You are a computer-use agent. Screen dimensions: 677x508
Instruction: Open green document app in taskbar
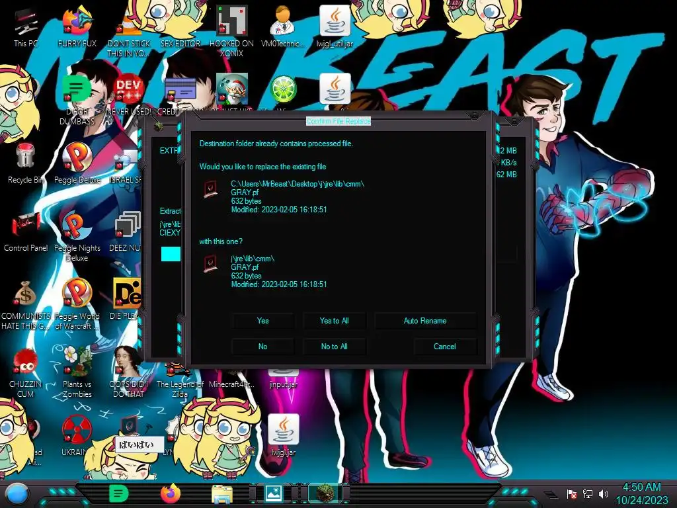(119, 493)
